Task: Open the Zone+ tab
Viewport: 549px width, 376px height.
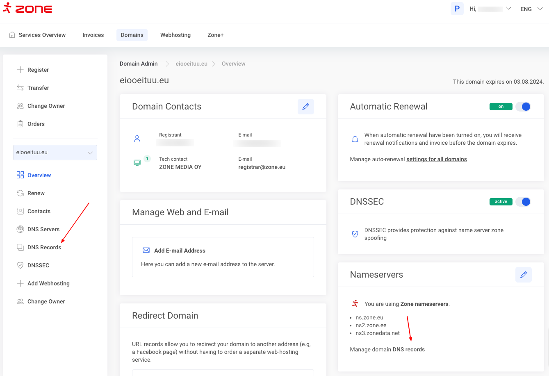Action: [215, 35]
